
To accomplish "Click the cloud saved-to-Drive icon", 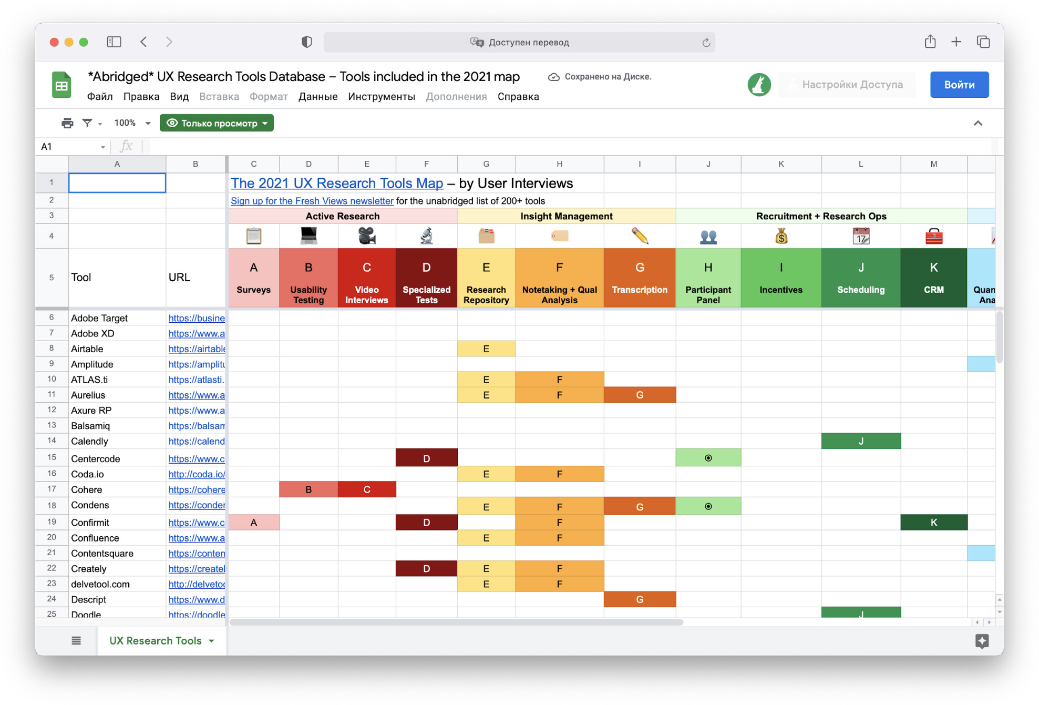I will [553, 77].
